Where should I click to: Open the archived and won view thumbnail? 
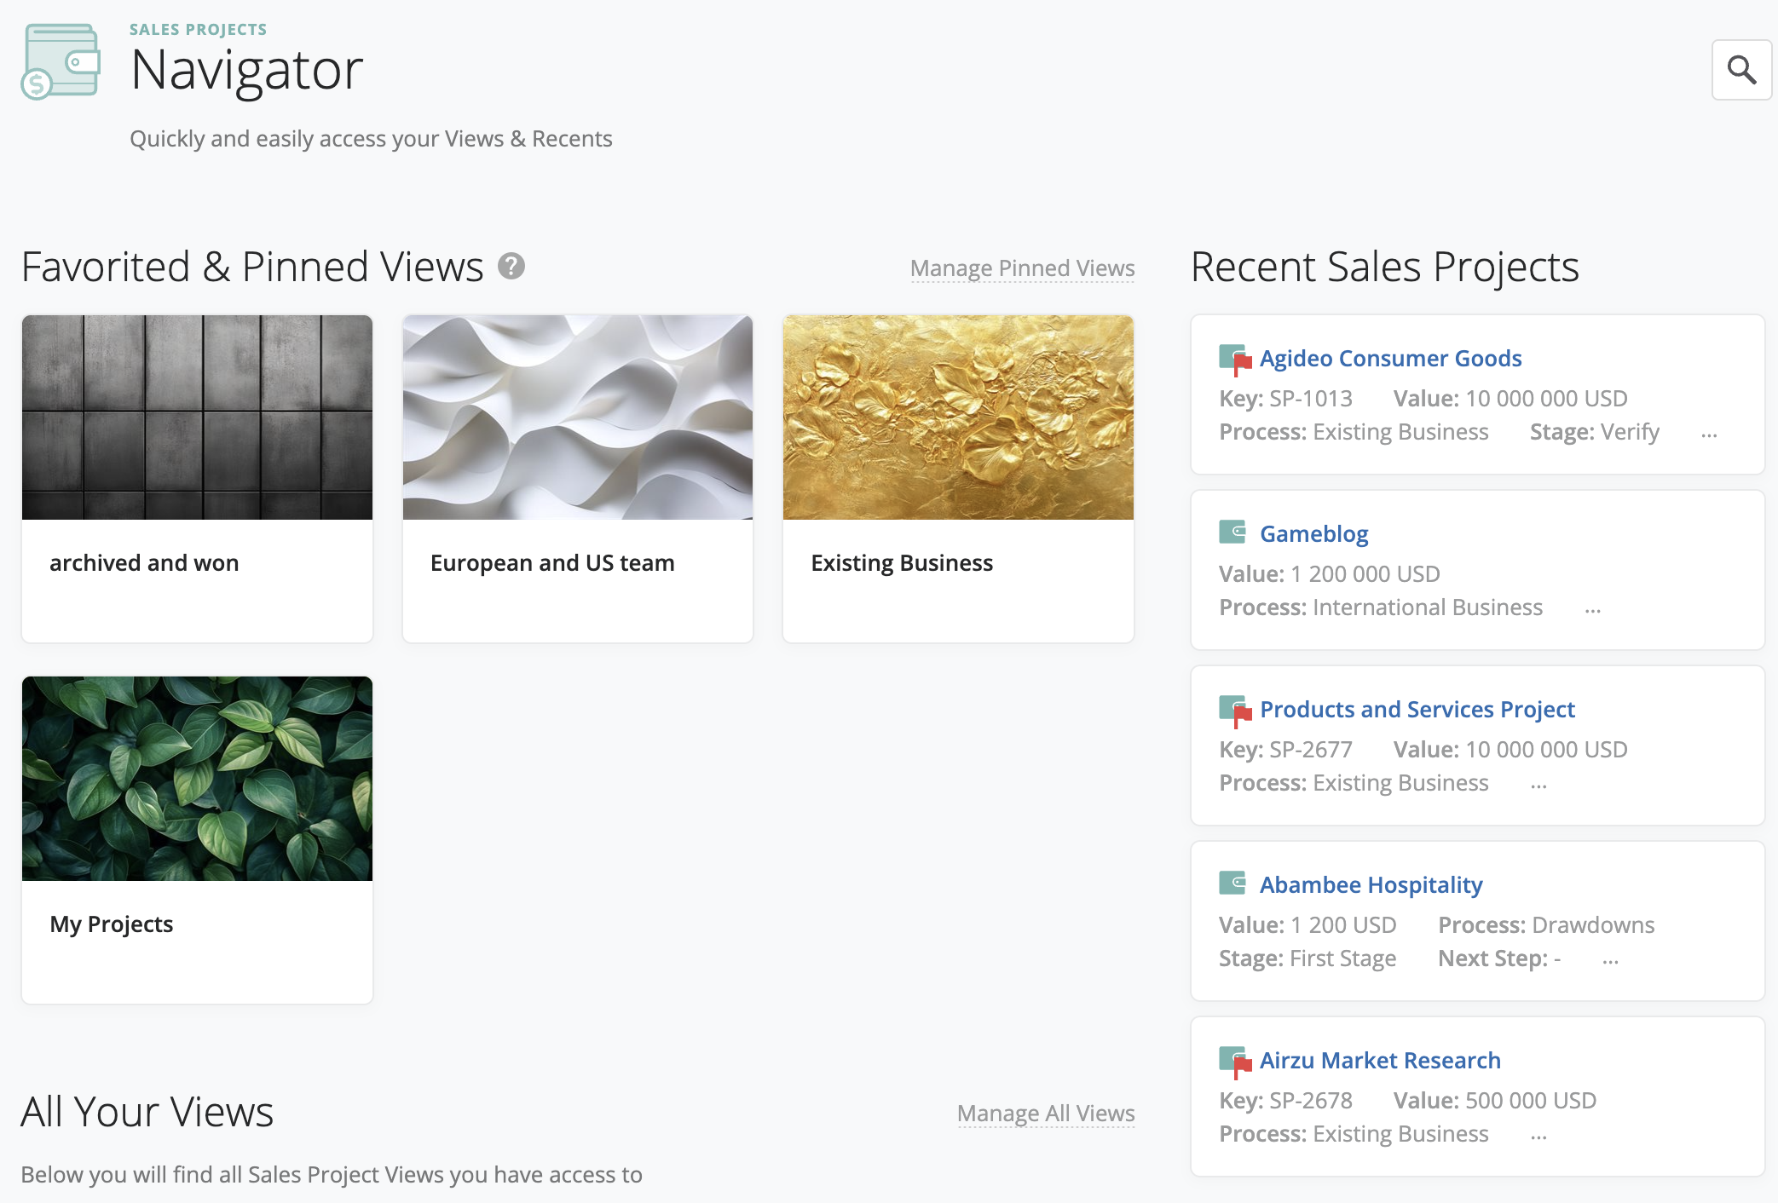tap(197, 417)
